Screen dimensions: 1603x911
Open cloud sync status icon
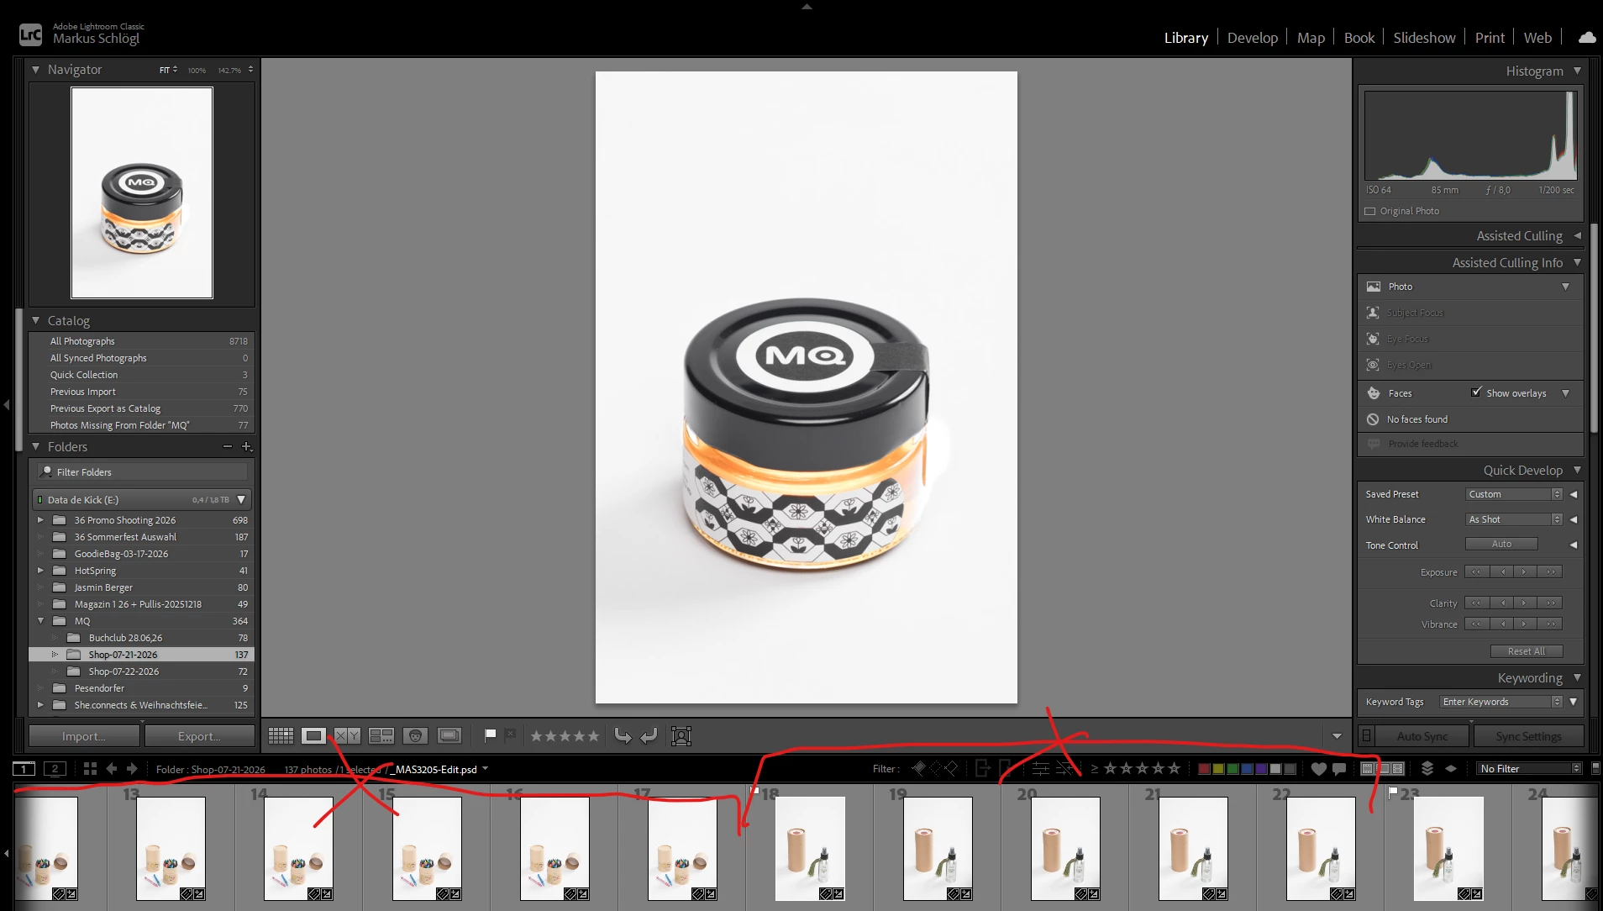click(x=1586, y=38)
